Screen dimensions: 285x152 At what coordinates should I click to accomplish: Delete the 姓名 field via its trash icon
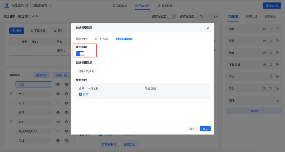[66, 84]
